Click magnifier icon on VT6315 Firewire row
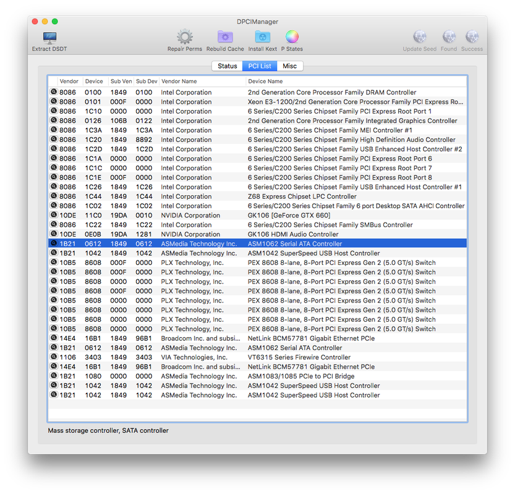The height and width of the screenshot is (494, 515). [54, 357]
